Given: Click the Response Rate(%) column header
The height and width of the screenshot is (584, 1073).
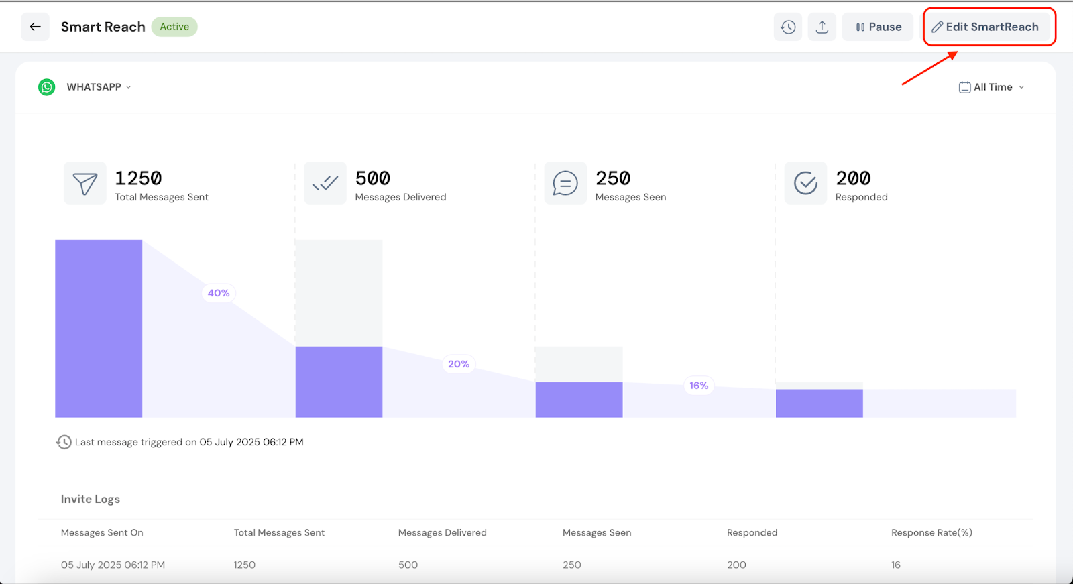Looking at the screenshot, I should (x=931, y=532).
